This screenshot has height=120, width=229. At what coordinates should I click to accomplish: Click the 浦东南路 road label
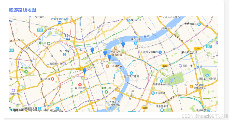(132, 95)
